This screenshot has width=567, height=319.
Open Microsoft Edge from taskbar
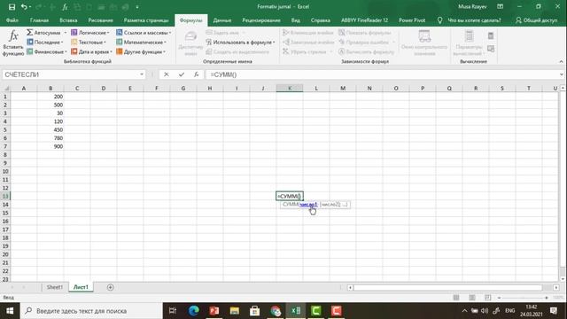(x=193, y=311)
